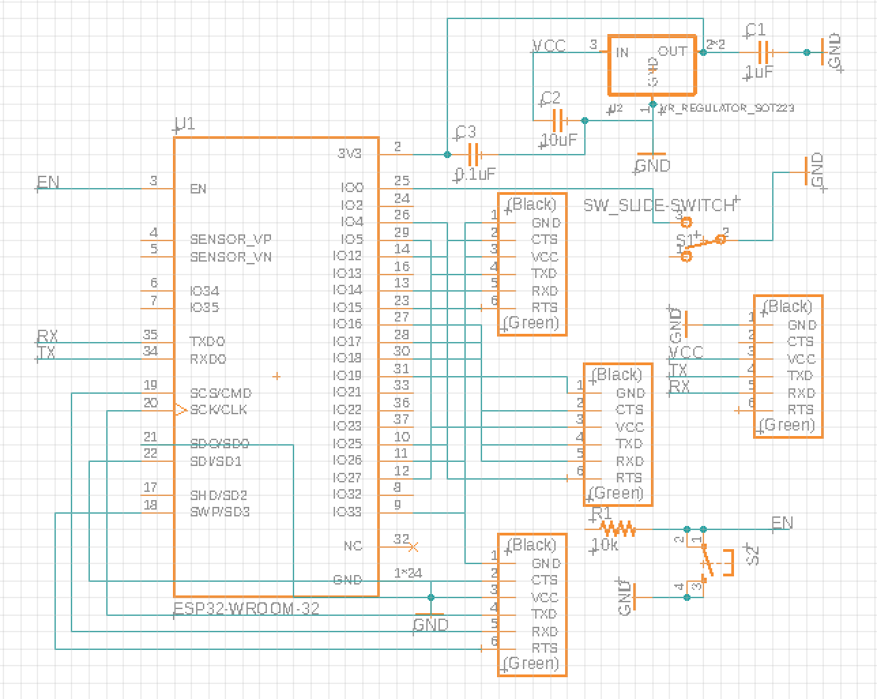Screen dimensions: 877x699
Task: Click the origin cross inside U1
Action: point(277,375)
